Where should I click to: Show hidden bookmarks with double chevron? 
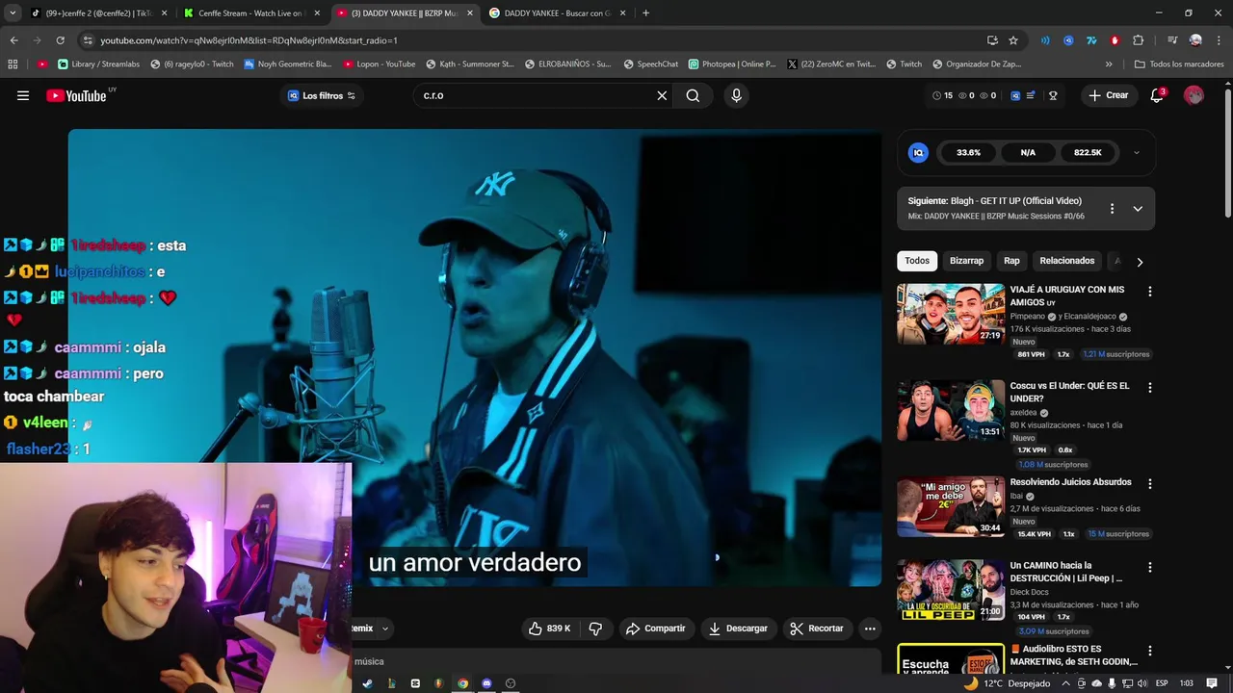[1109, 64]
